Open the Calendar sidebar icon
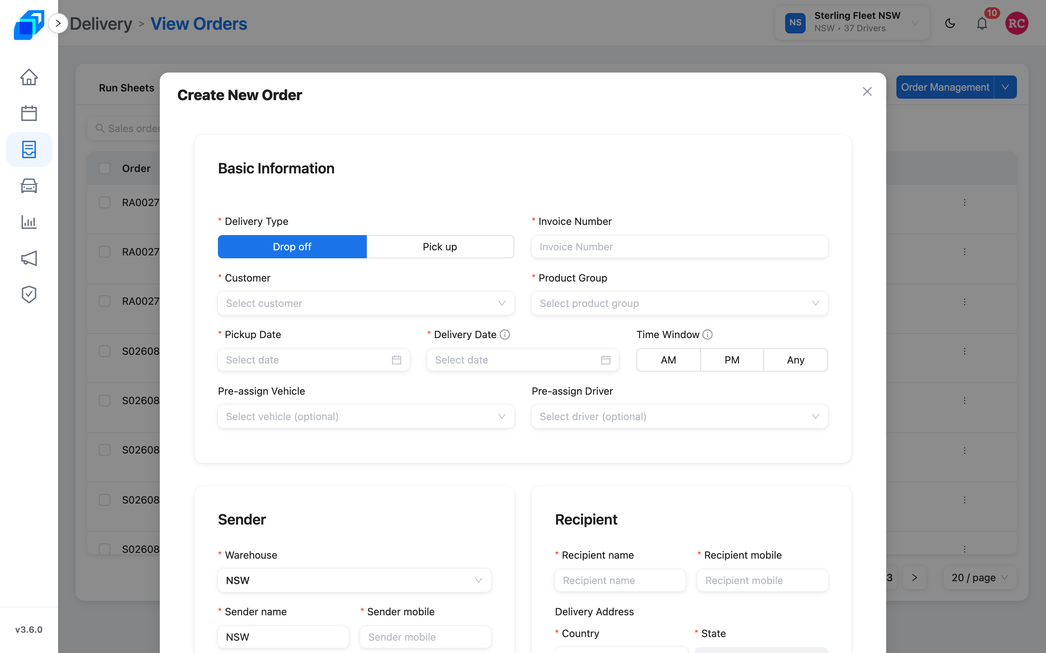This screenshot has height=653, width=1046. click(29, 113)
